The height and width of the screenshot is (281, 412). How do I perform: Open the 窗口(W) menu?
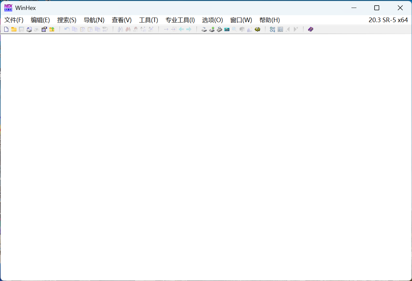[x=241, y=20]
